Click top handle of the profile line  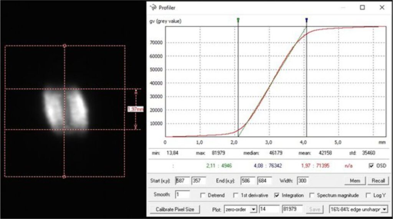pos(64,46)
